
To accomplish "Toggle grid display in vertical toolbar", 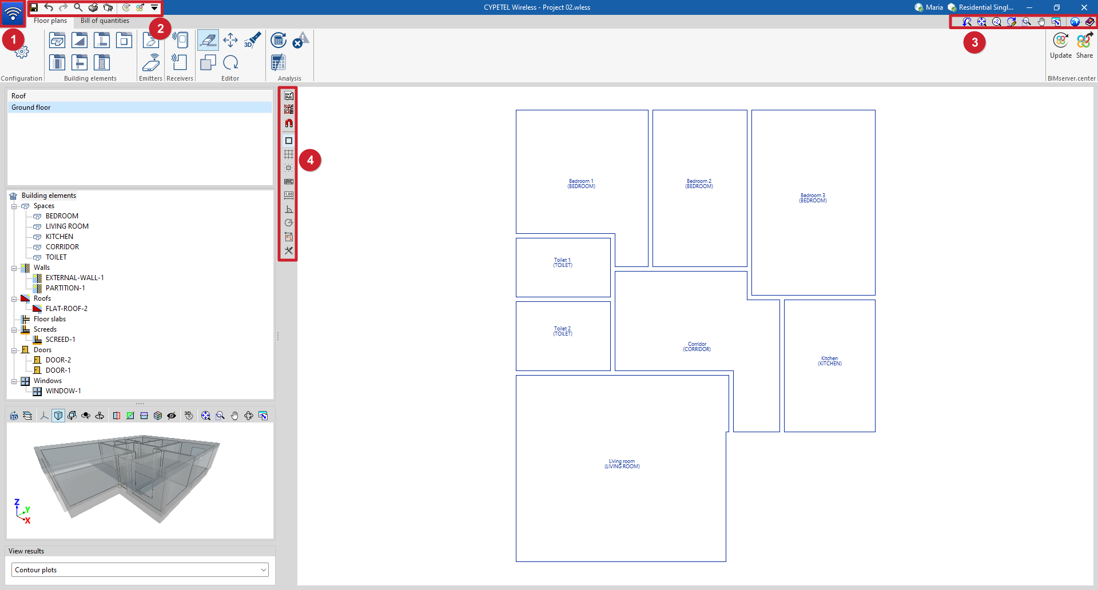I will (289, 154).
